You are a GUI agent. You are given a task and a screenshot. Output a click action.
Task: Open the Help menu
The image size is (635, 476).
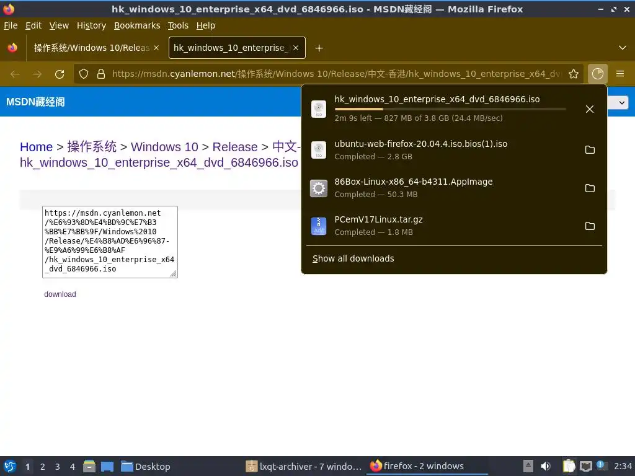coord(206,25)
